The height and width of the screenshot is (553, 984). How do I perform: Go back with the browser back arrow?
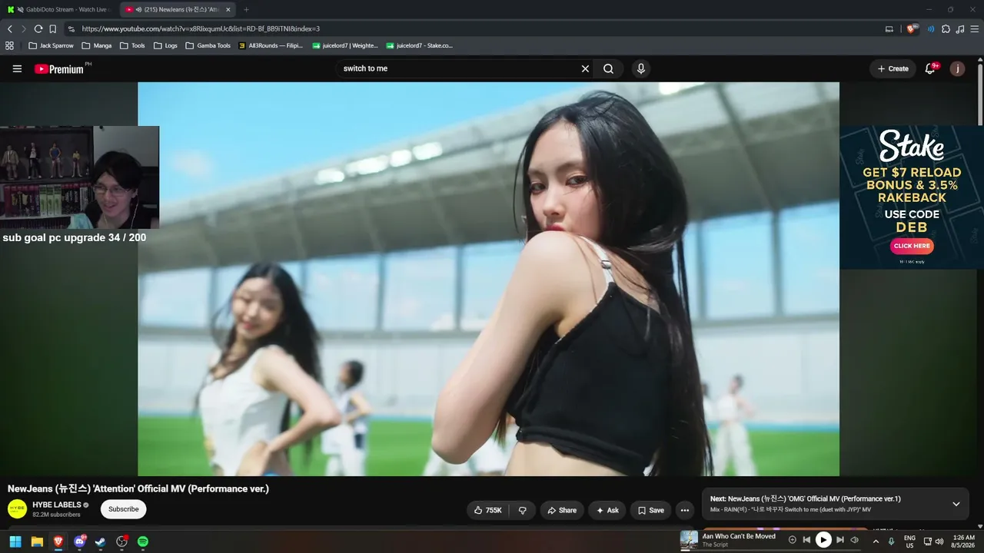10,29
